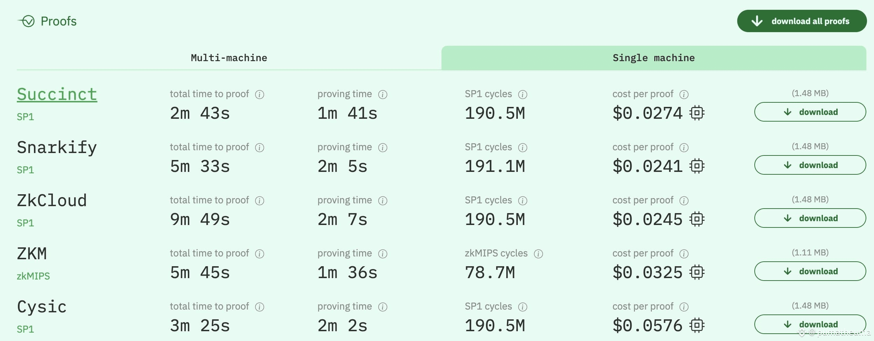Switch to the Multi-machine tab
The width and height of the screenshot is (874, 341).
pyautogui.click(x=229, y=58)
